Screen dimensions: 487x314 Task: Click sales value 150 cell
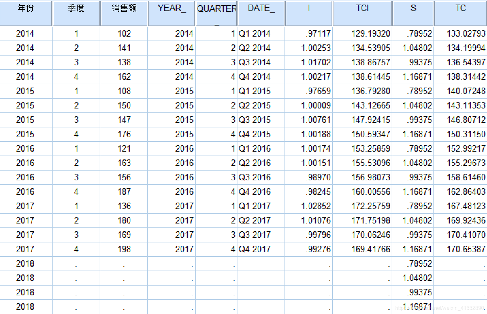124,106
